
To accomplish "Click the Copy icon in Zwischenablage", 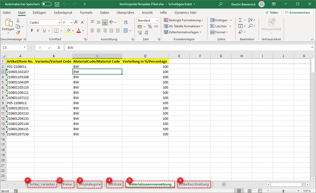I will (x=18, y=26).
